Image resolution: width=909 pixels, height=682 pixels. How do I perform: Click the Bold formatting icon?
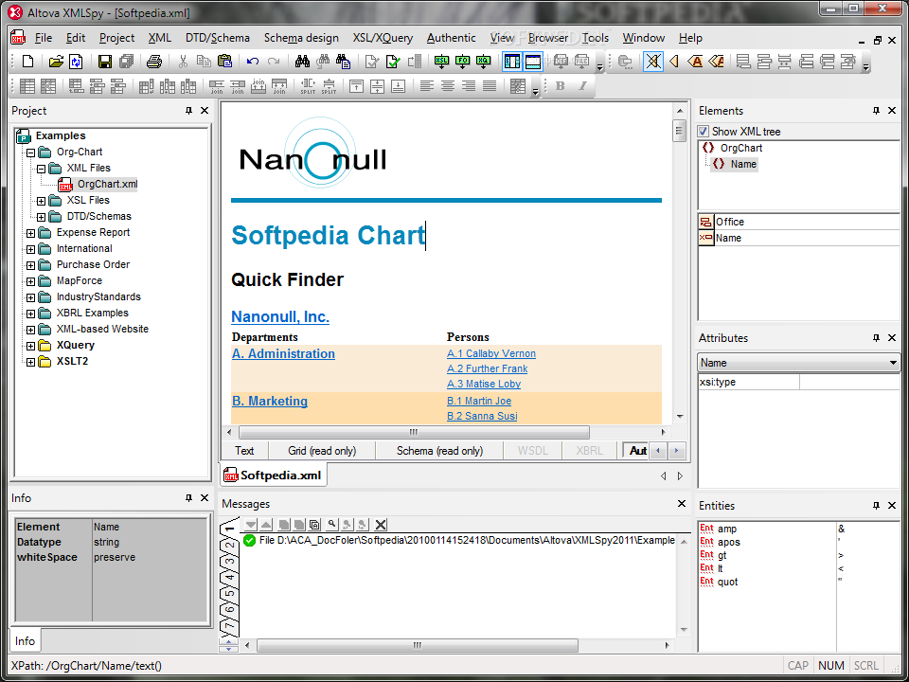click(x=560, y=86)
